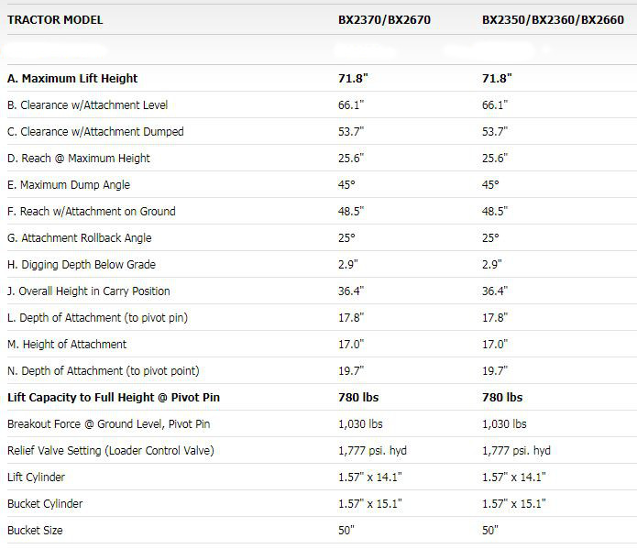Click Reach w/Attachment on Ground label
The image size is (637, 549).
tap(91, 212)
